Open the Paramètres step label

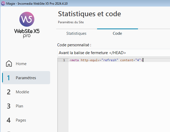(26, 78)
